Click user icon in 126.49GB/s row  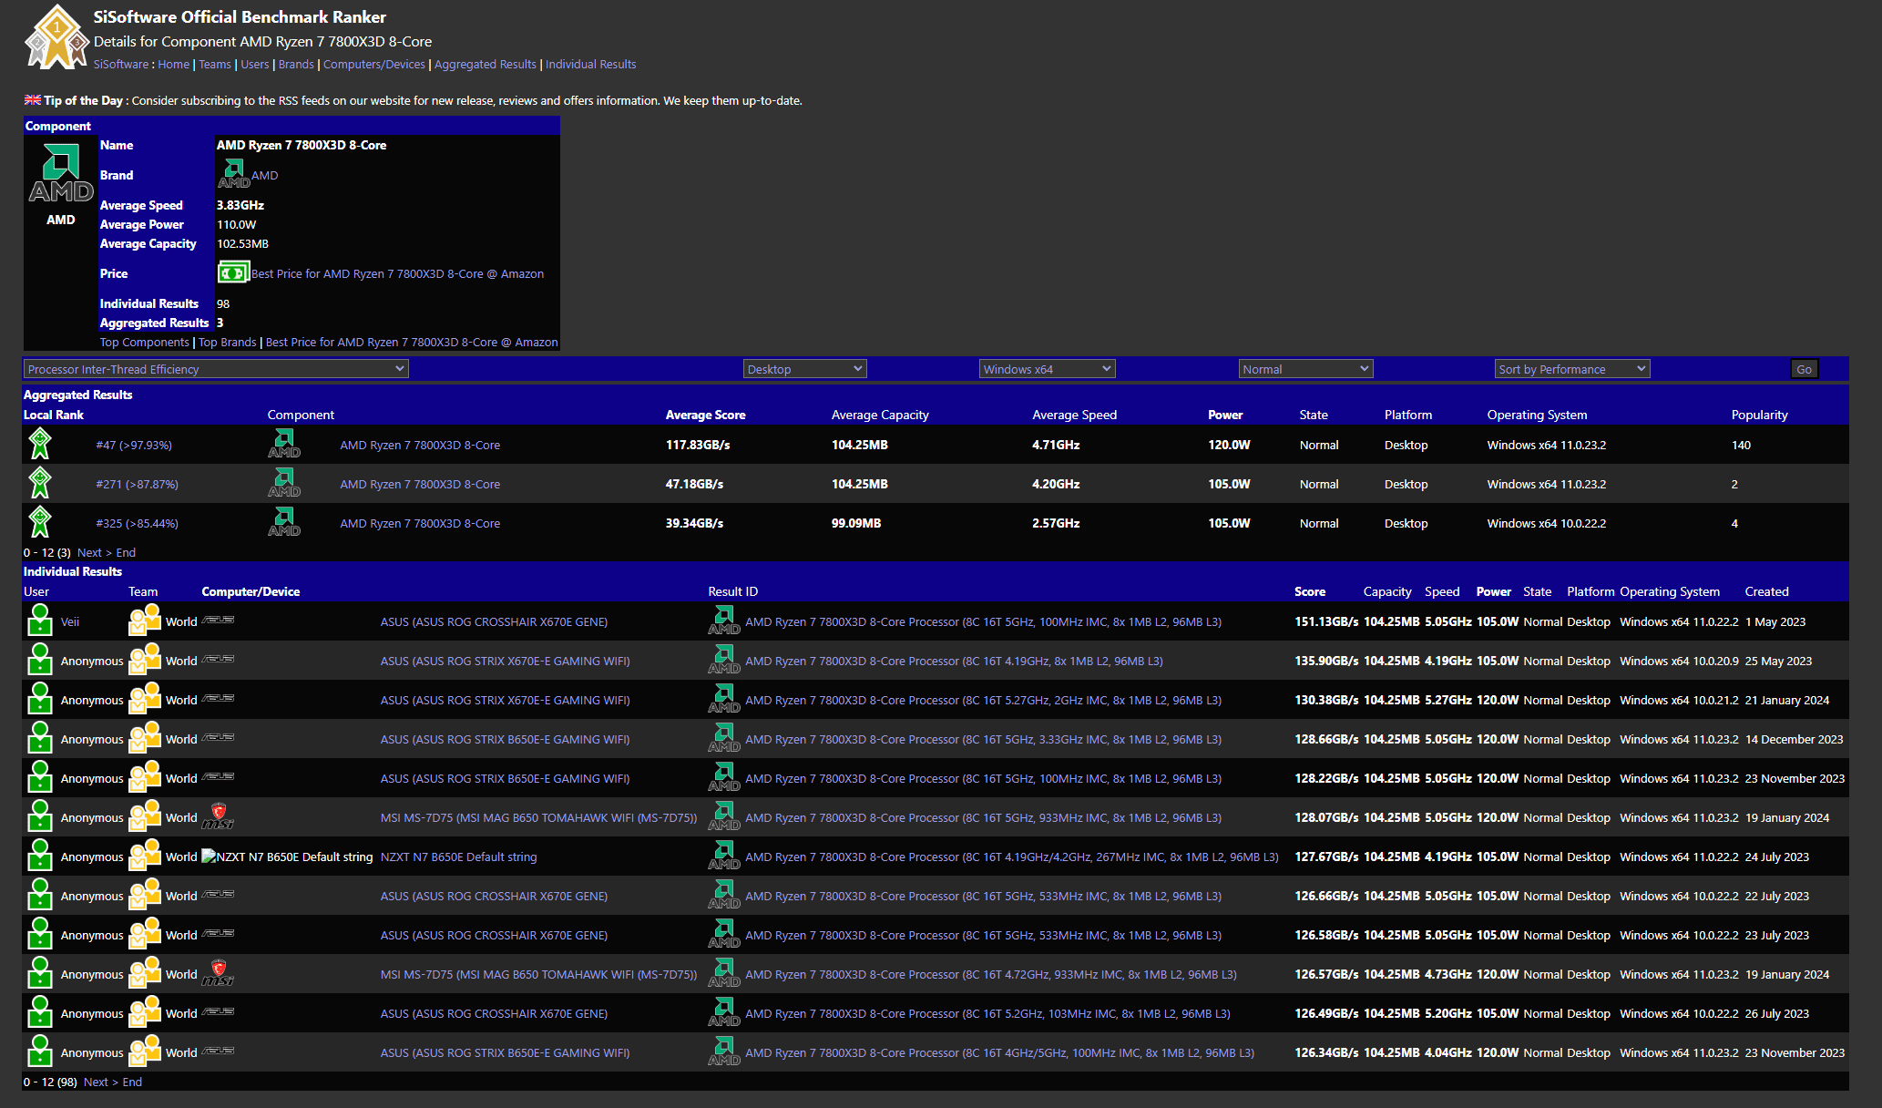pos(40,1012)
